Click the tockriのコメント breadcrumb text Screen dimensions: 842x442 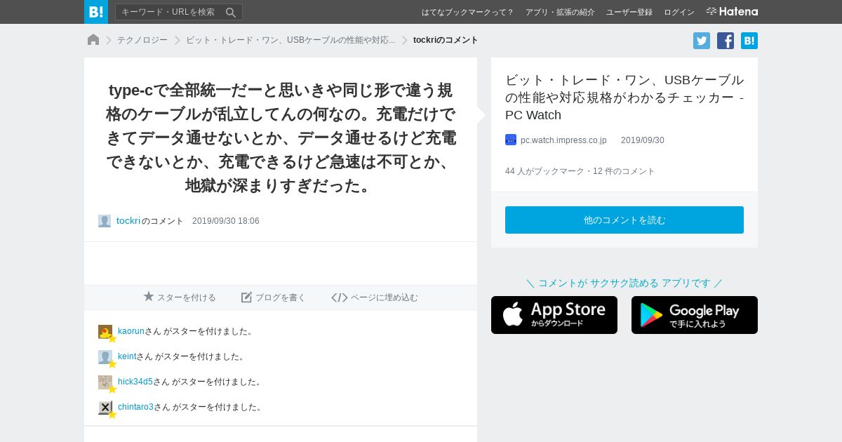(x=446, y=40)
